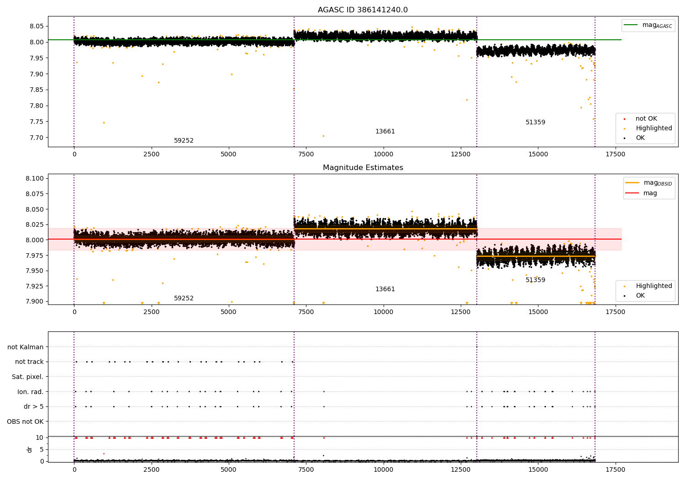Screen dimensions: 685x480
Task: Click the 'not Kalman' row label
Action: coord(26,347)
